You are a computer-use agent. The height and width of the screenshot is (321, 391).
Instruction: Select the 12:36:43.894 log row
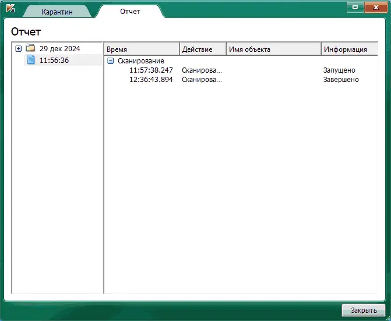click(x=241, y=80)
